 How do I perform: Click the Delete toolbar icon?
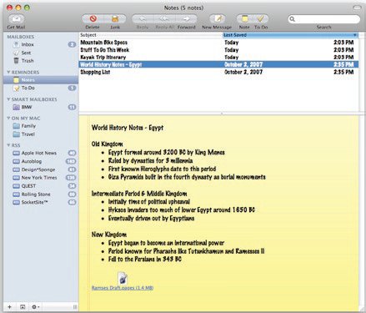point(93,19)
